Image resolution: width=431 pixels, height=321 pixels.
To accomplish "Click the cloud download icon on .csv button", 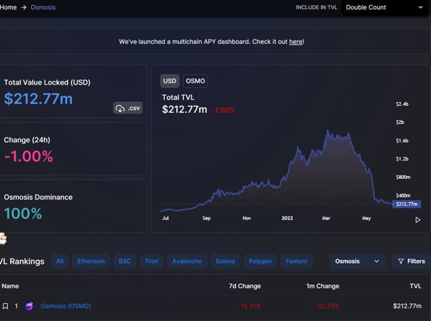I will (120, 108).
